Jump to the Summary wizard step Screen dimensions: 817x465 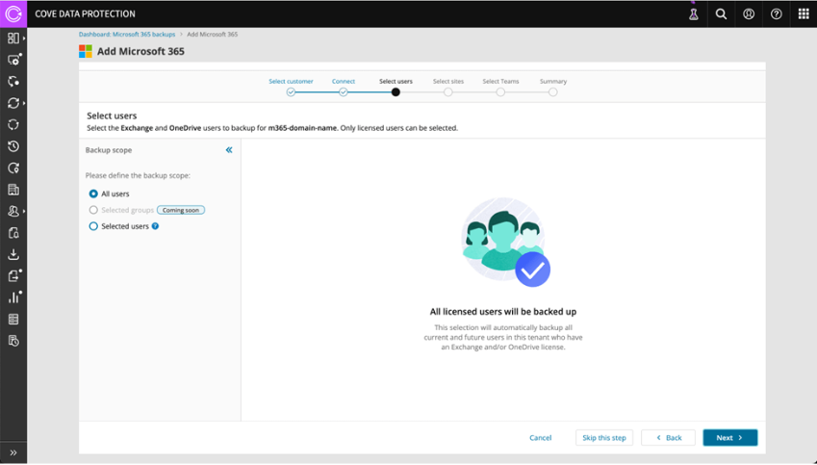tap(552, 92)
